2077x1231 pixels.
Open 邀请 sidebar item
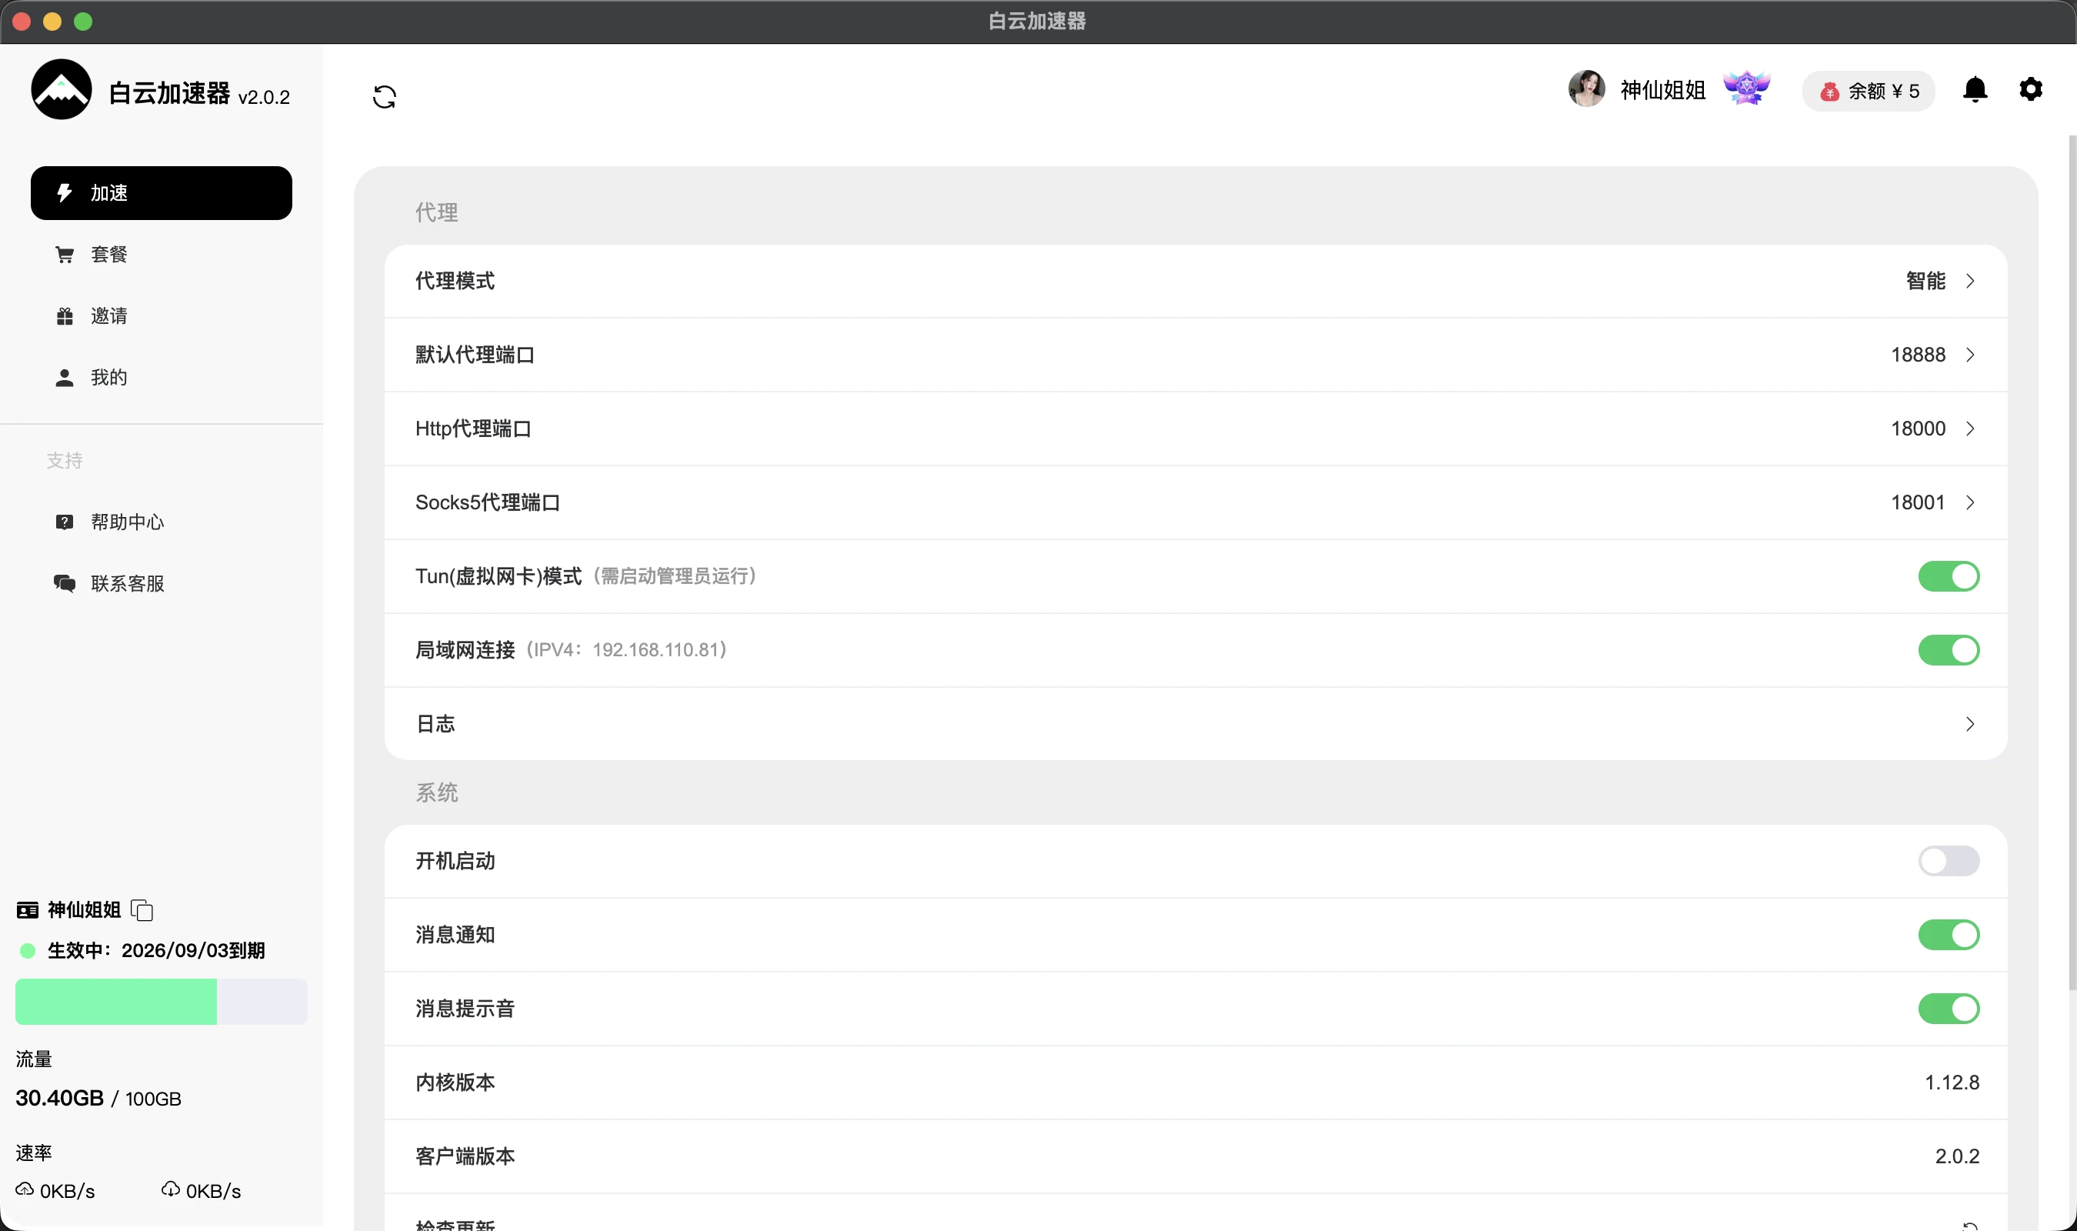click(x=108, y=315)
